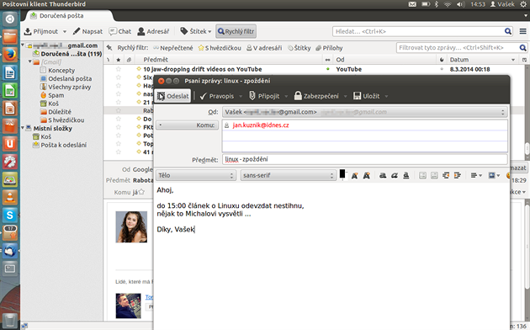The height and width of the screenshot is (330, 530).
Task: Run spell check with Pravopis
Action: [x=217, y=96]
